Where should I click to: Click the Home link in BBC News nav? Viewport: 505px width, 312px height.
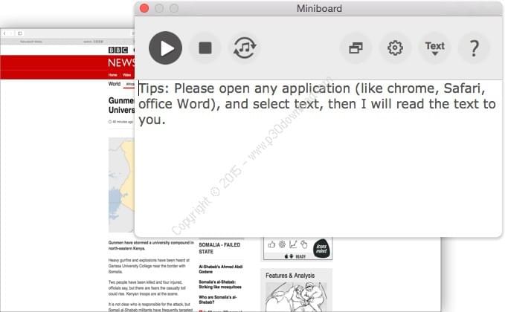point(113,75)
